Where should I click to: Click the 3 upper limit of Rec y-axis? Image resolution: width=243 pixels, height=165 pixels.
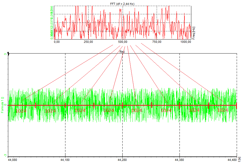tap(5, 54)
